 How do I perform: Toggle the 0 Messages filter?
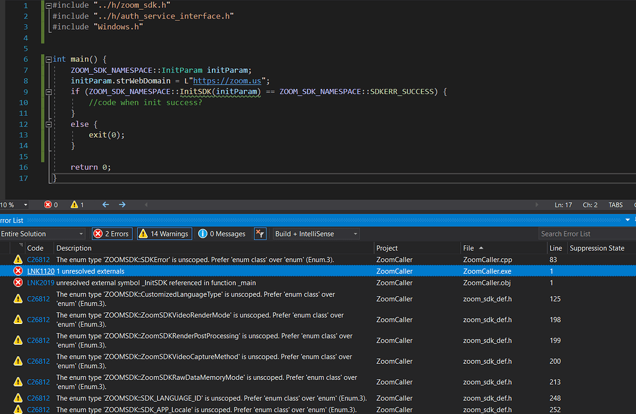point(222,234)
